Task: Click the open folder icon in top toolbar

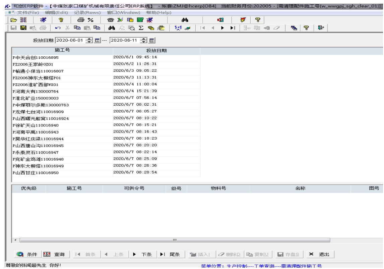Action: tap(14, 20)
